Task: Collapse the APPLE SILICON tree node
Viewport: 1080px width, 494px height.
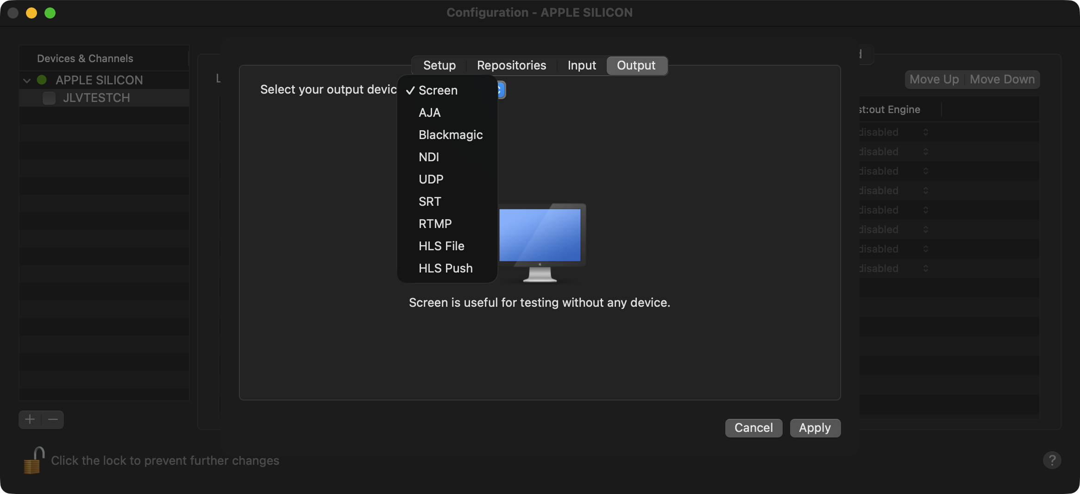Action: point(27,81)
